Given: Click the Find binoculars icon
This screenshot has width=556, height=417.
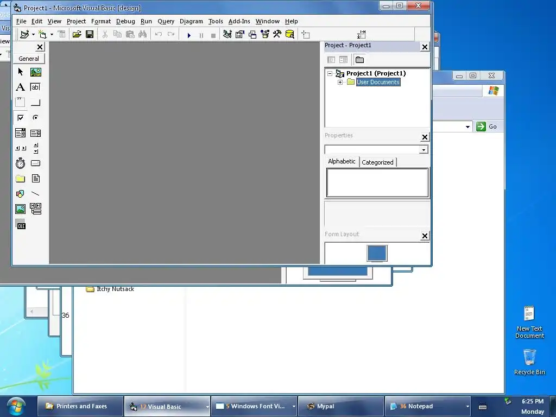Looking at the screenshot, I should click(x=143, y=34).
